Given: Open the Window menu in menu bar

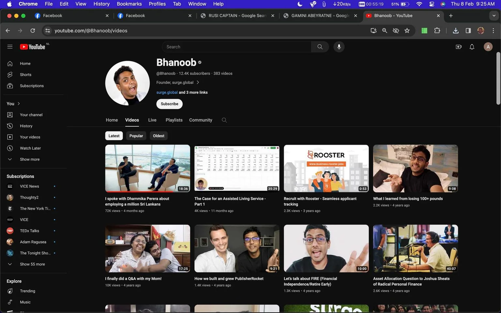Looking at the screenshot, I should 197,4.
